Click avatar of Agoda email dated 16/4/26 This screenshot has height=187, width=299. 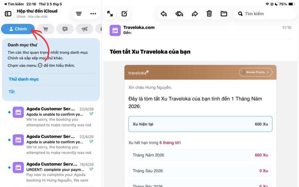18,167
